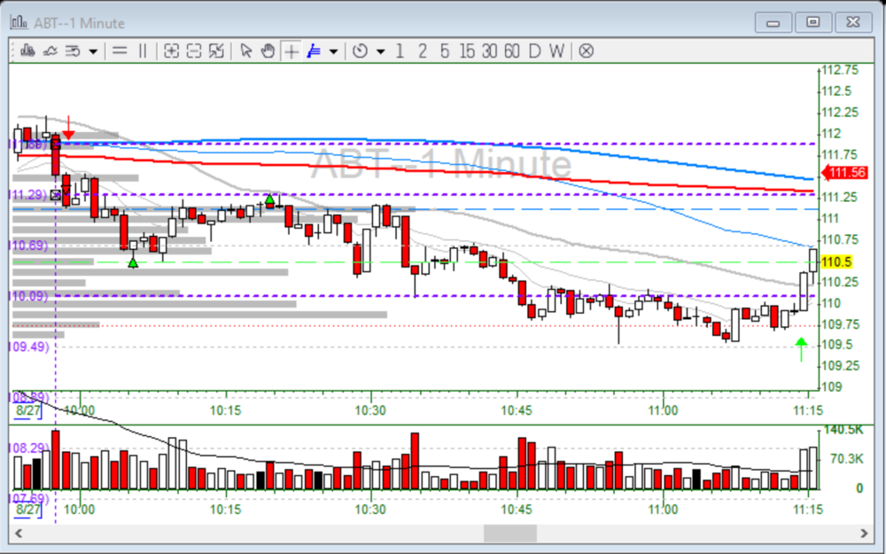Click the scrollbar right arrow
886x554 pixels.
click(865, 533)
